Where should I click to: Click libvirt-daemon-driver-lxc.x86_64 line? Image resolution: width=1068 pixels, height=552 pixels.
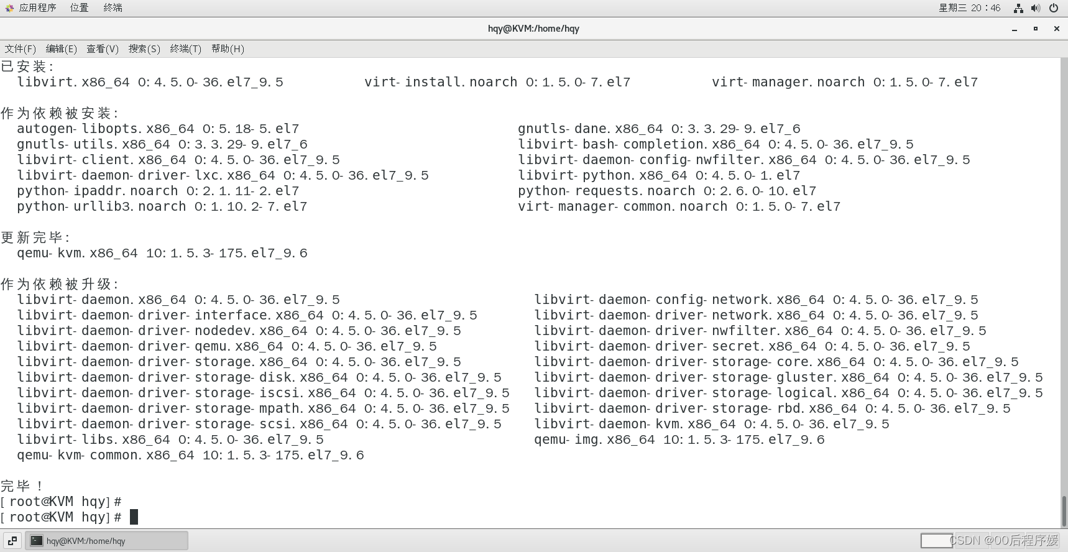point(223,175)
